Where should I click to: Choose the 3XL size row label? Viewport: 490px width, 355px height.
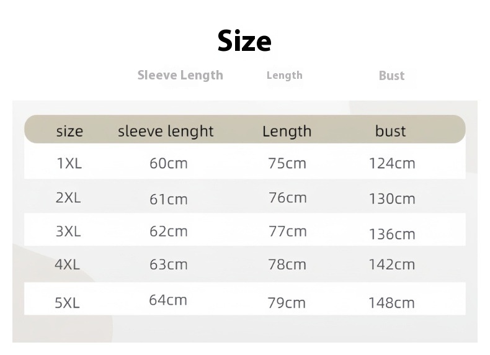[x=68, y=231]
